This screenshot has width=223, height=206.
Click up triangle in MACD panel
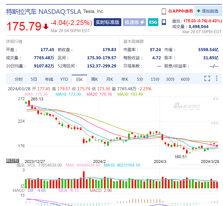(210, 191)
